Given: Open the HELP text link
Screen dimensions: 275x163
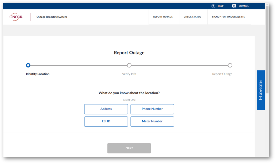Looking at the screenshot, I should (220, 6).
